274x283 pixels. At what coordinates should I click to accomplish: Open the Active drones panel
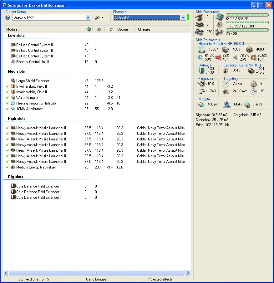34,279
